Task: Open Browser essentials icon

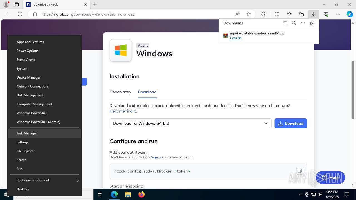Action: [x=326, y=14]
